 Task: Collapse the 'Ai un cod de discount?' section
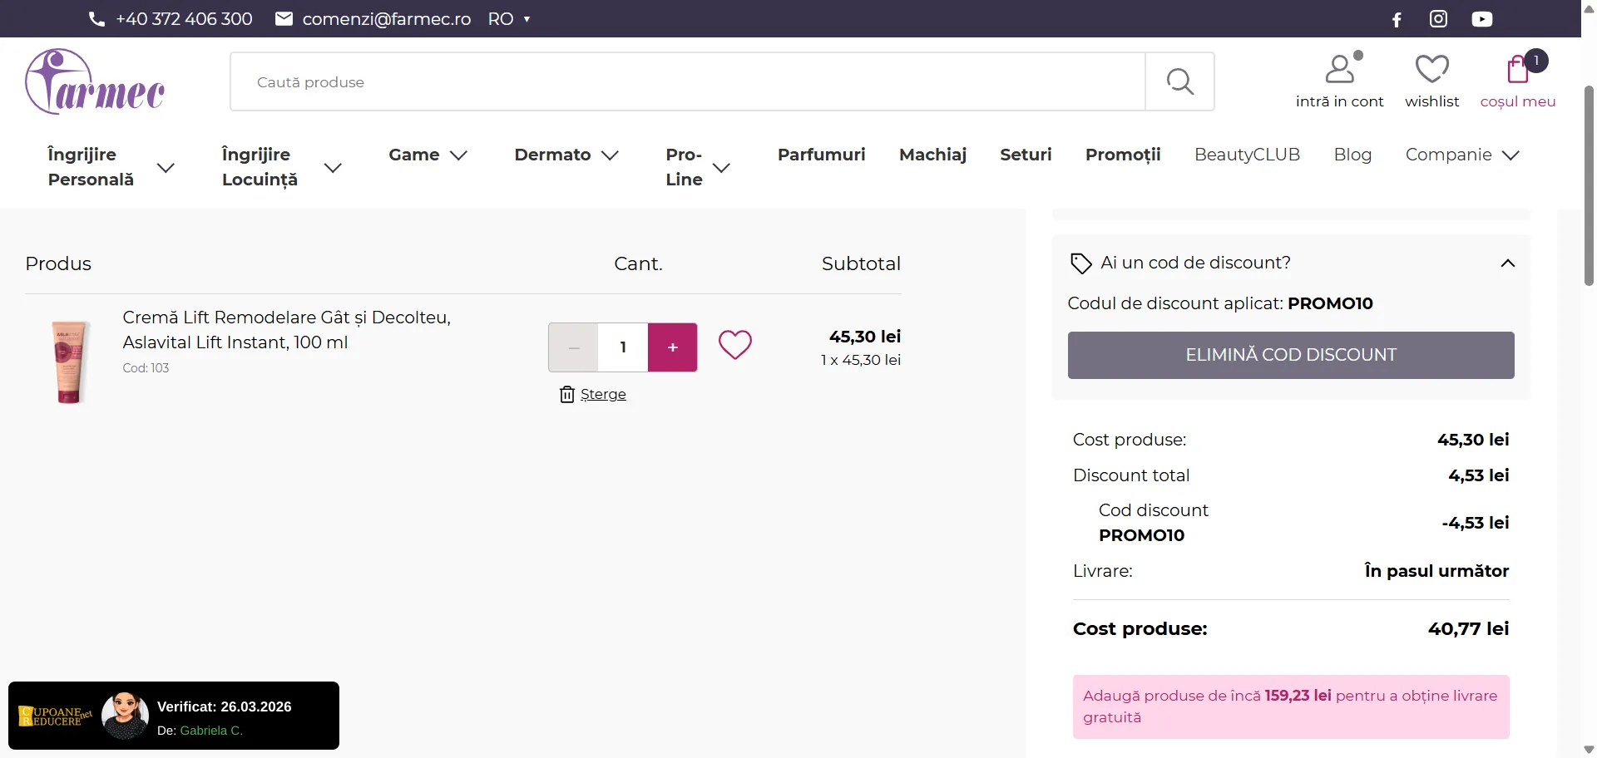point(1507,263)
